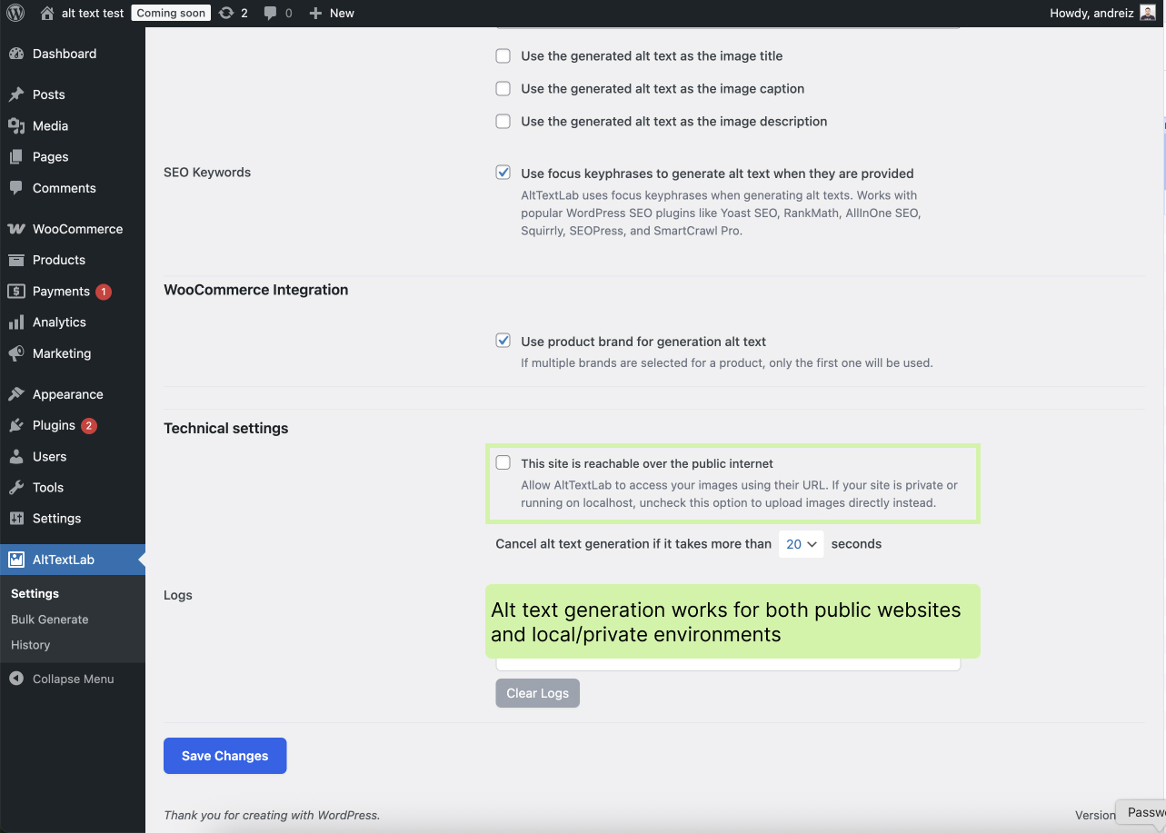This screenshot has width=1166, height=833.
Task: Click the Marketing megaphone icon
Action: [x=16, y=353]
